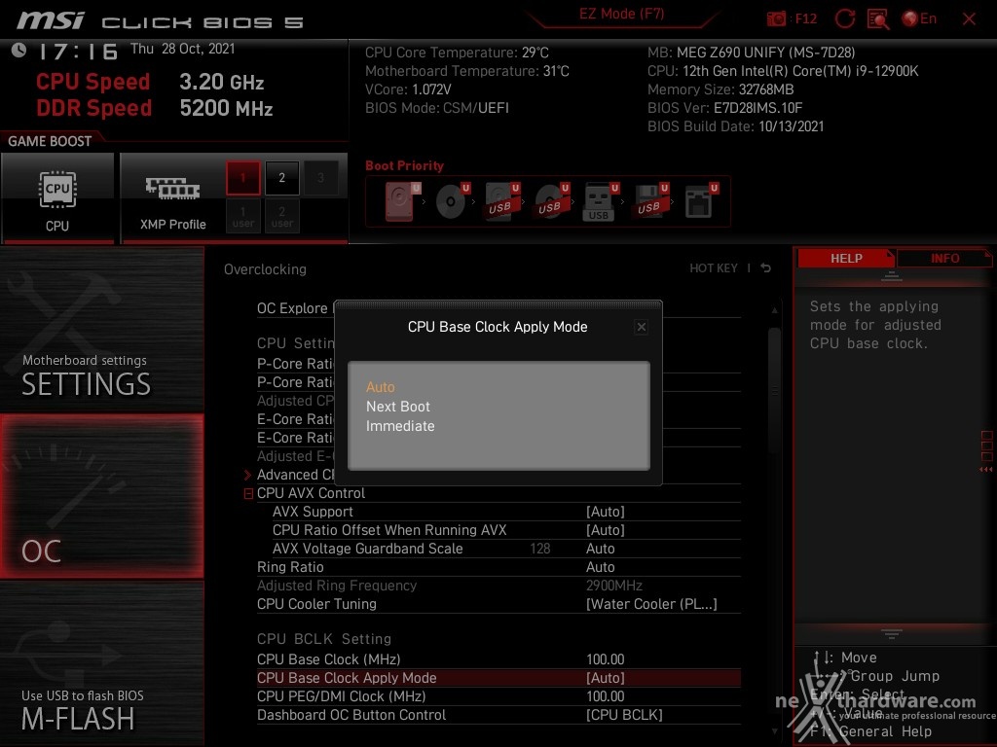This screenshot has width=997, height=747.
Task: Click the DDR Speed 5200 MHz readout
Action: pyautogui.click(x=155, y=108)
